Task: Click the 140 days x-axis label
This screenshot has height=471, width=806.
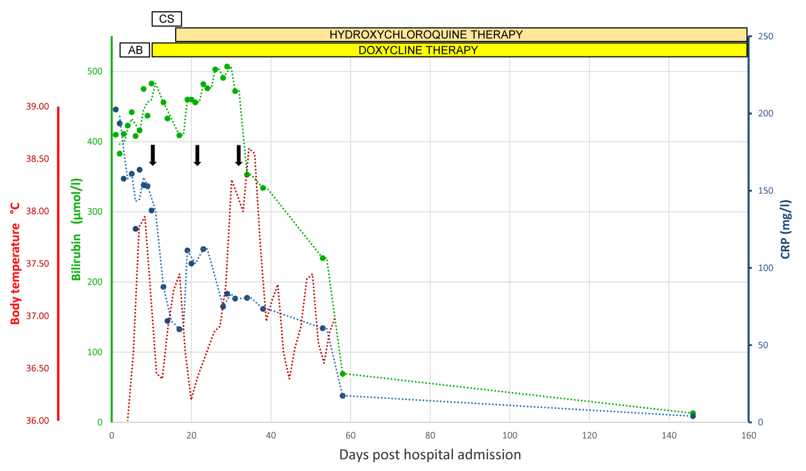Action: [x=669, y=436]
